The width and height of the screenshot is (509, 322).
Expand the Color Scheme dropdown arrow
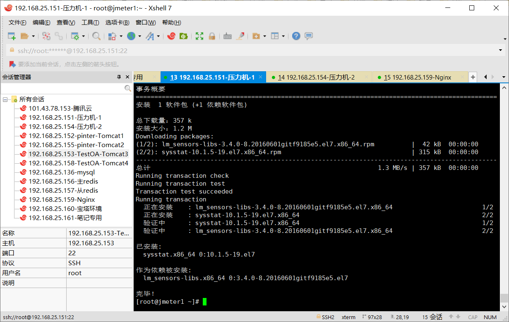(121, 36)
